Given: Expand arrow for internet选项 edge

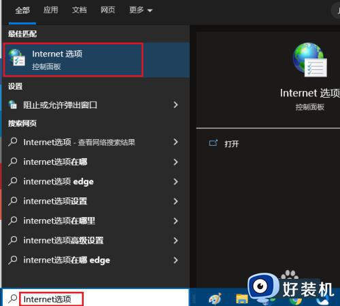Looking at the screenshot, I should (175, 182).
